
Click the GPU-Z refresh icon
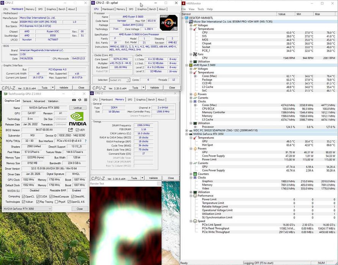80,100
